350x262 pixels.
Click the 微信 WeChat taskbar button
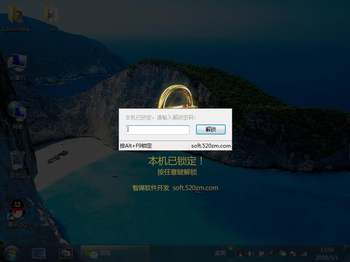(115, 253)
